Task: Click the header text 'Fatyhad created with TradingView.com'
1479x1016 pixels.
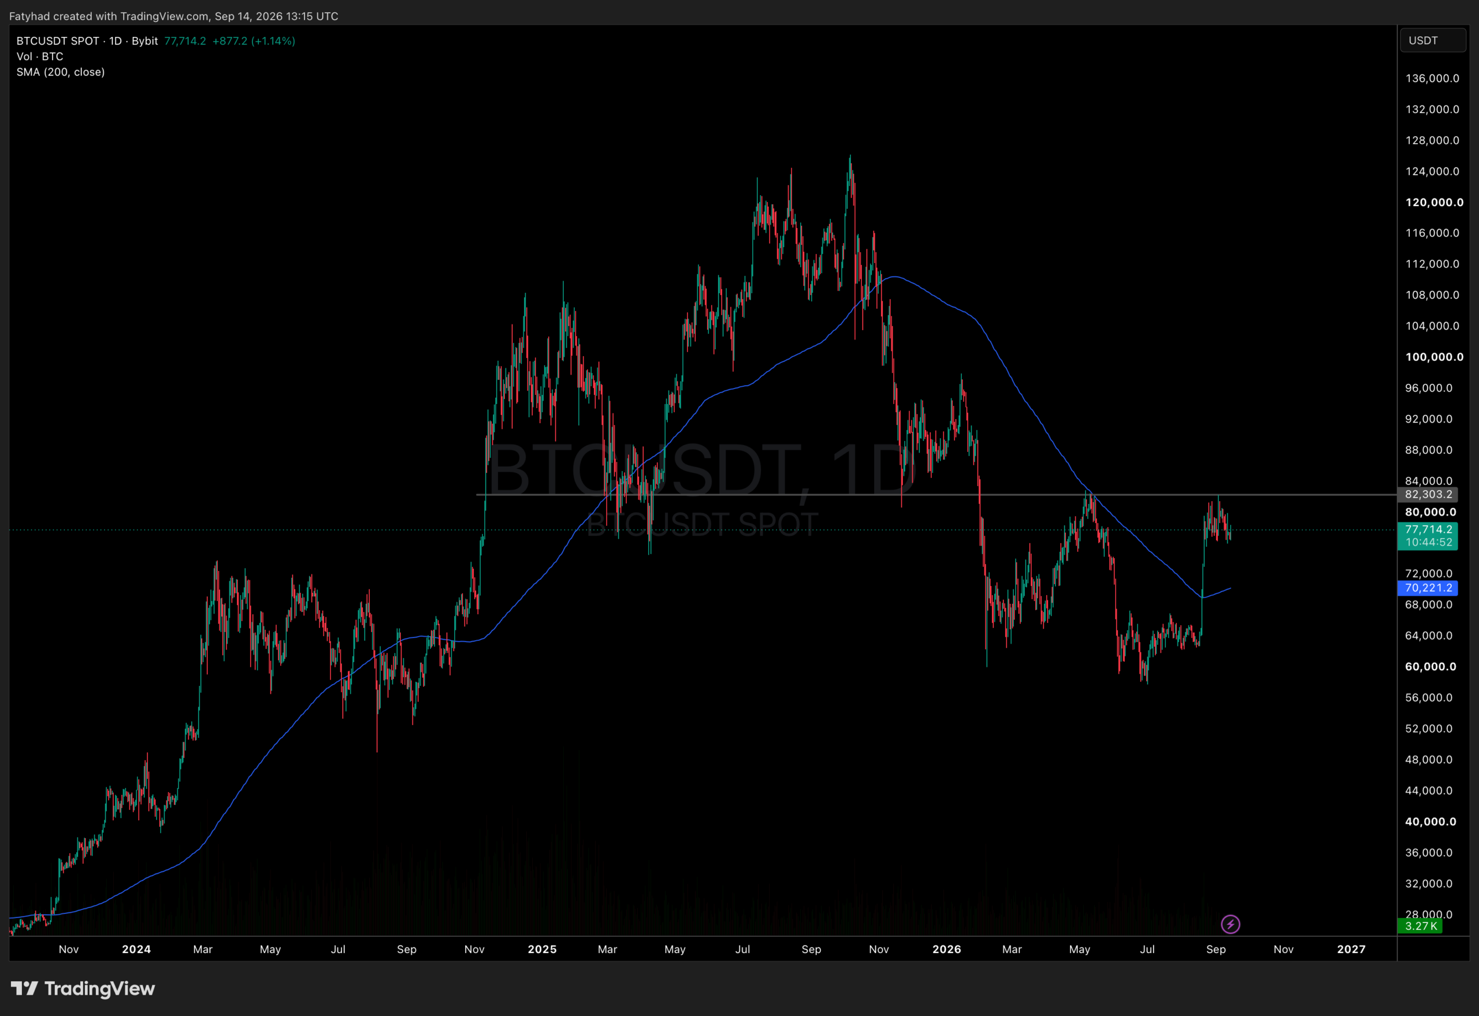Action: pyautogui.click(x=109, y=16)
